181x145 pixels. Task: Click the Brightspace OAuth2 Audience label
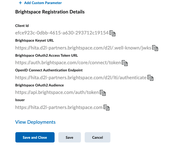pos(40,85)
